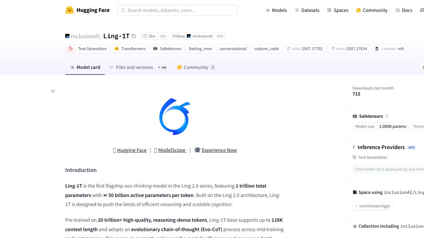
Task: Open the Datasets navigation item
Action: (x=307, y=10)
